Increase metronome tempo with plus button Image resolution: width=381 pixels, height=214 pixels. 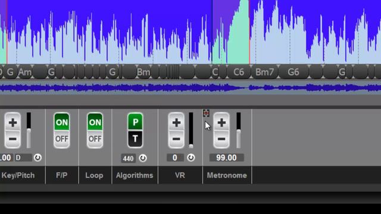(x=221, y=122)
